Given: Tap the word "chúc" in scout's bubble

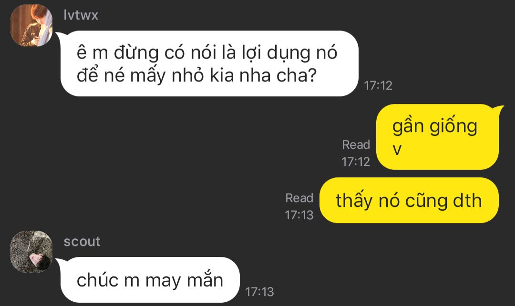Looking at the screenshot, I should [97, 280].
